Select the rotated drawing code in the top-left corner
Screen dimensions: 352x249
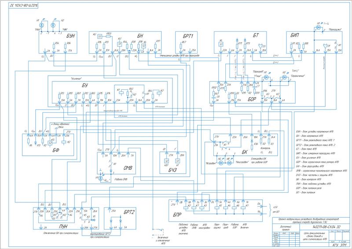point(23,5)
